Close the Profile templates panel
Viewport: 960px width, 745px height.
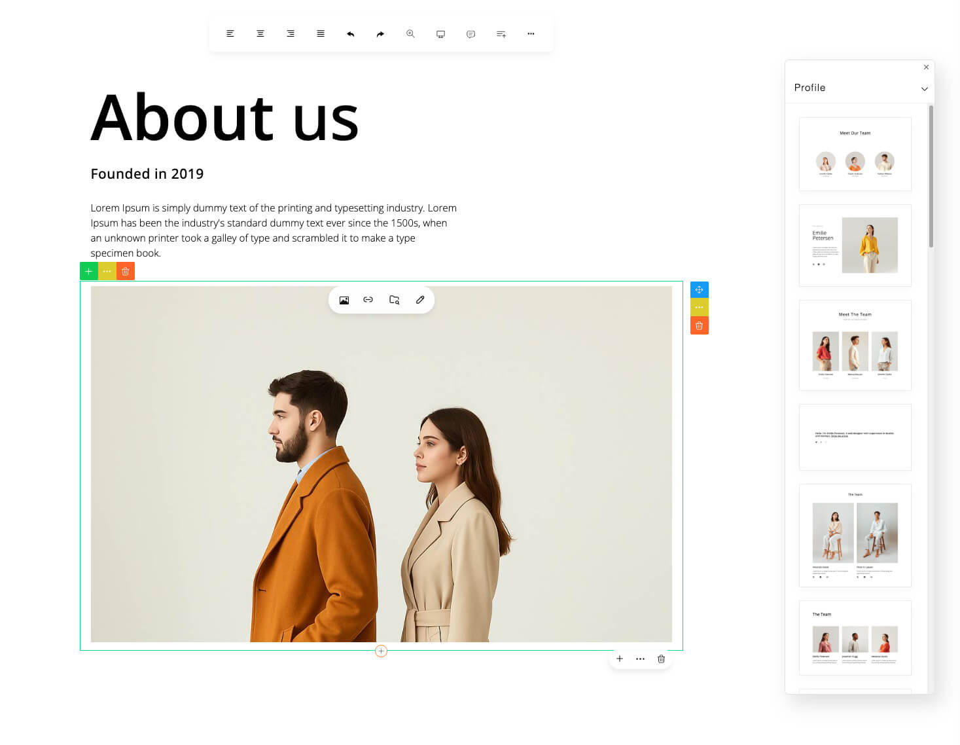(926, 67)
